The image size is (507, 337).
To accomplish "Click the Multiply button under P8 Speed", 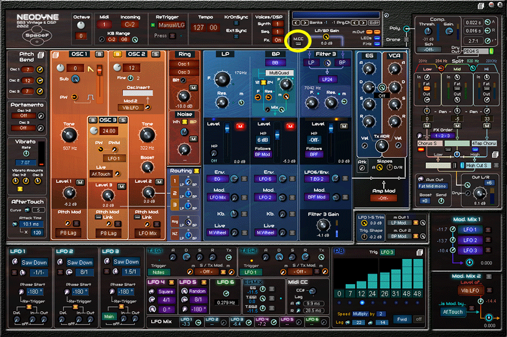I will point(360,314).
